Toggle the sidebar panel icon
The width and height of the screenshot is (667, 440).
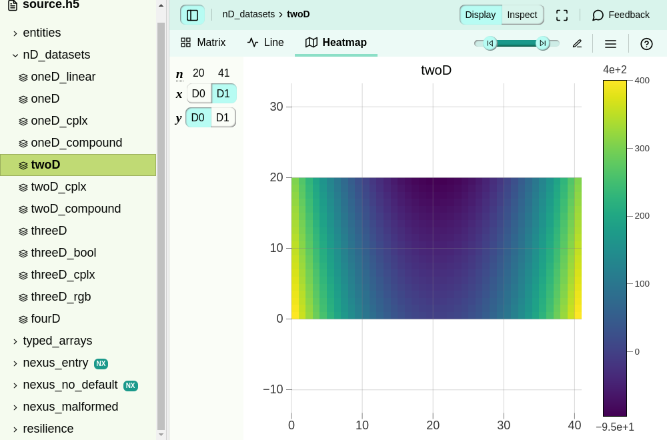click(x=192, y=15)
